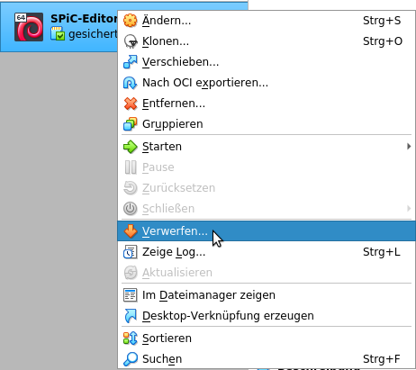Open the Schließen submenu arrow
This screenshot has width=416, height=370.
[409, 208]
